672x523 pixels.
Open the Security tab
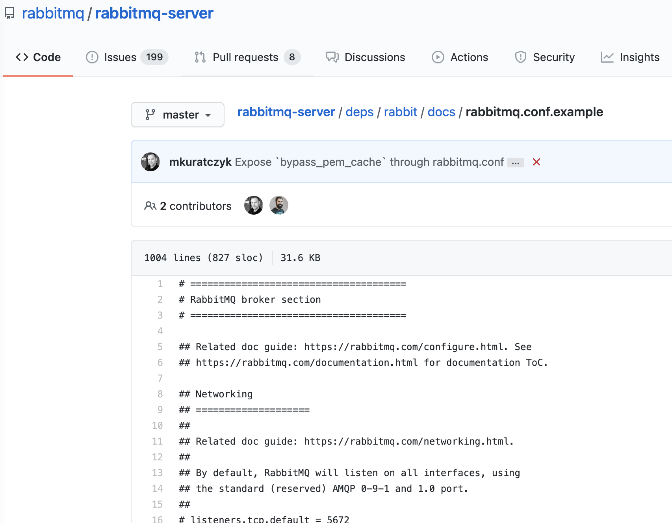pyautogui.click(x=545, y=57)
